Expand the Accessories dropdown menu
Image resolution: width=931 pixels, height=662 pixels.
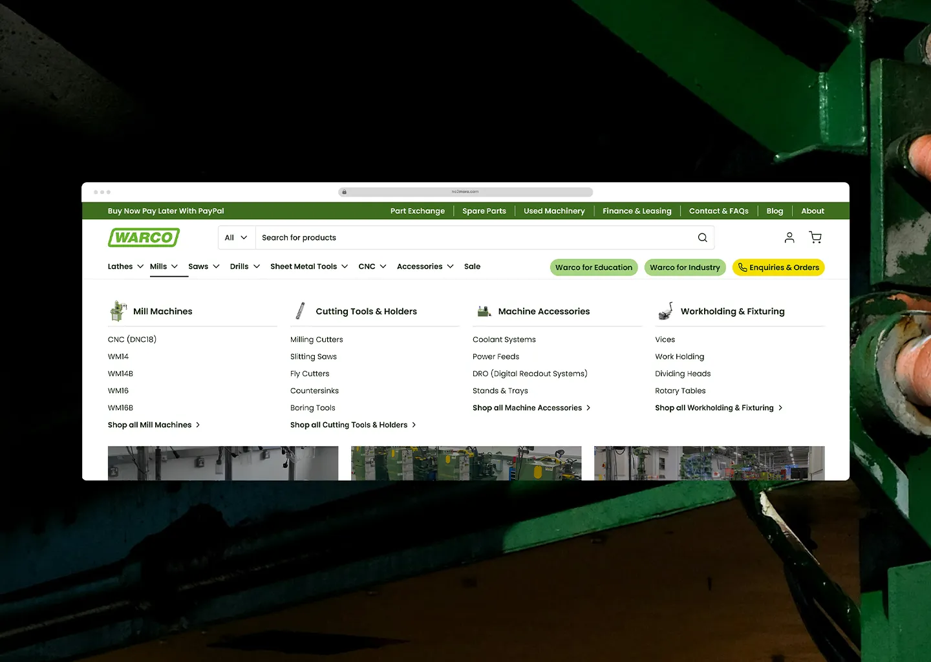(x=425, y=266)
